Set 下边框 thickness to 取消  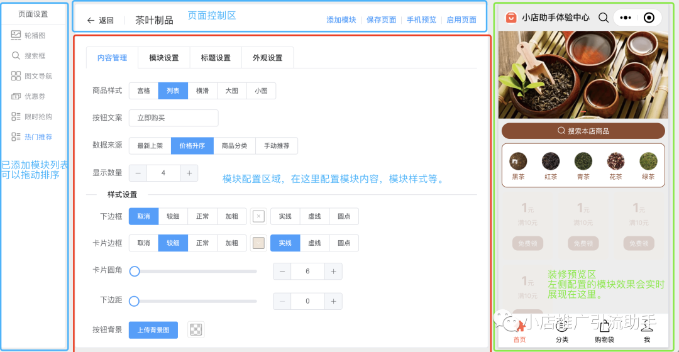click(x=144, y=216)
